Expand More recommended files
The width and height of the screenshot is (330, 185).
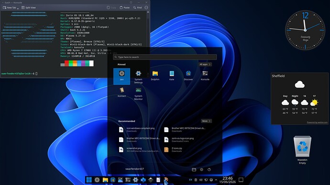tap(206, 121)
